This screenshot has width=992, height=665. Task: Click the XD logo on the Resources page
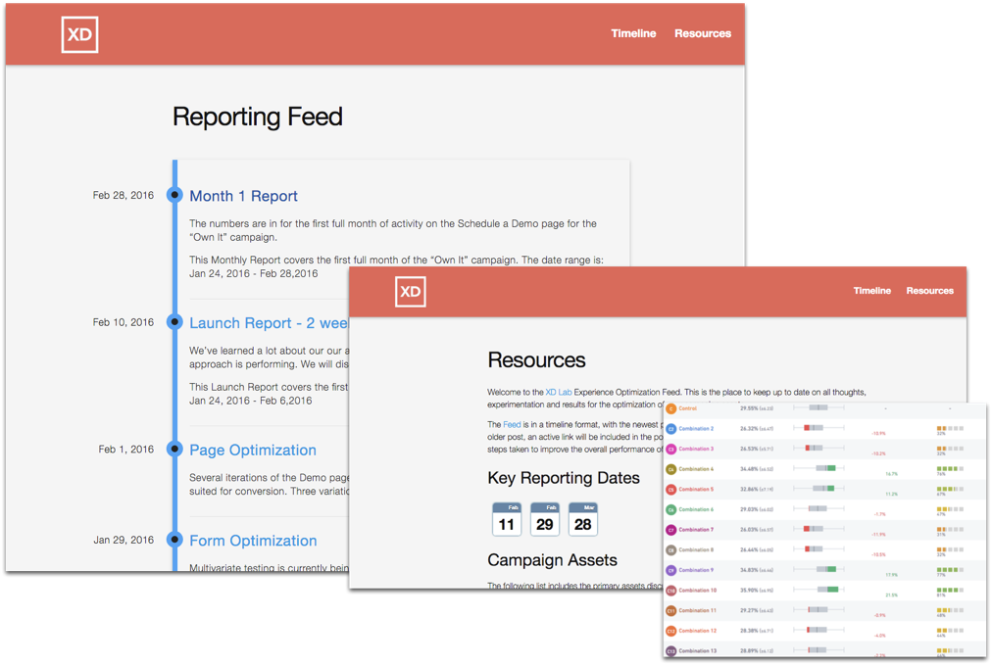411,292
